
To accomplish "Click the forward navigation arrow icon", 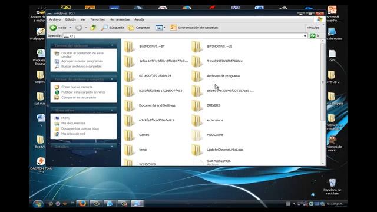I will [78, 28].
